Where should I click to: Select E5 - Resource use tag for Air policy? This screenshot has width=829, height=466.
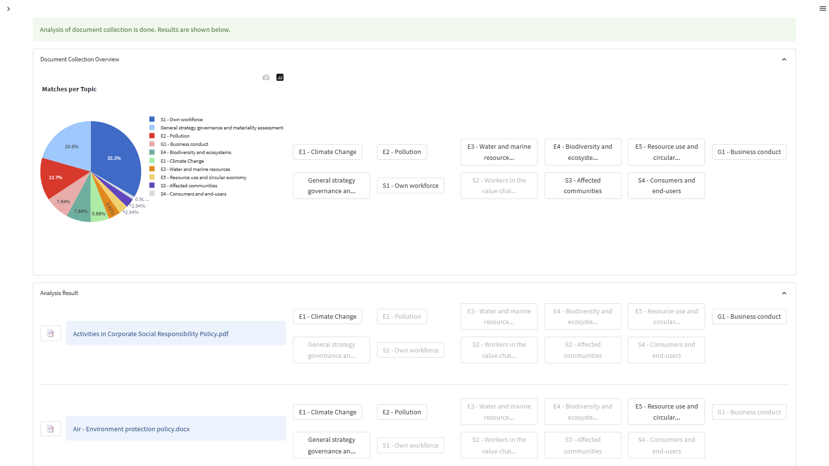pos(666,412)
